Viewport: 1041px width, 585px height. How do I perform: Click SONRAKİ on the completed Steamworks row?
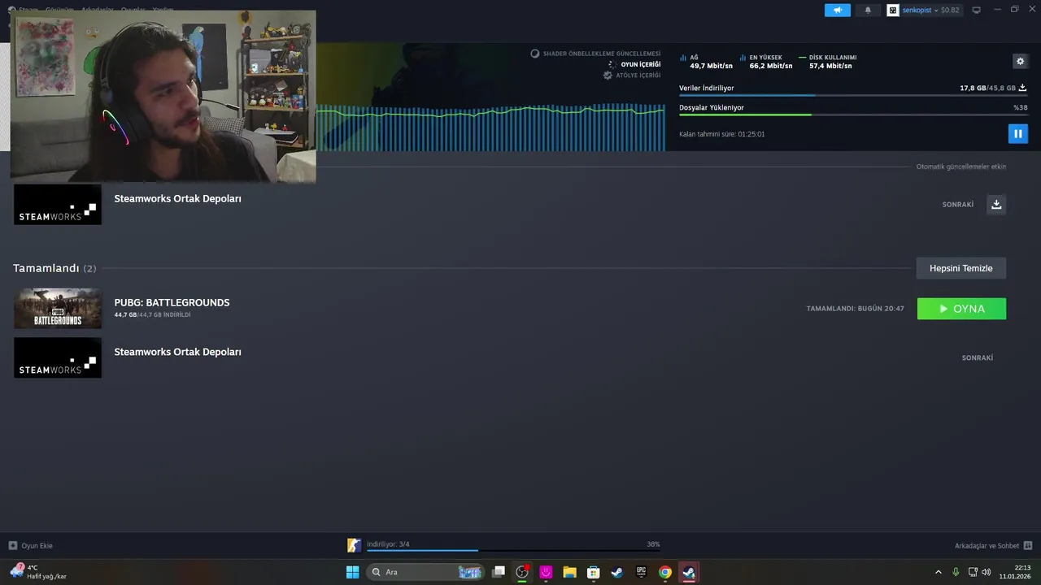tap(978, 357)
